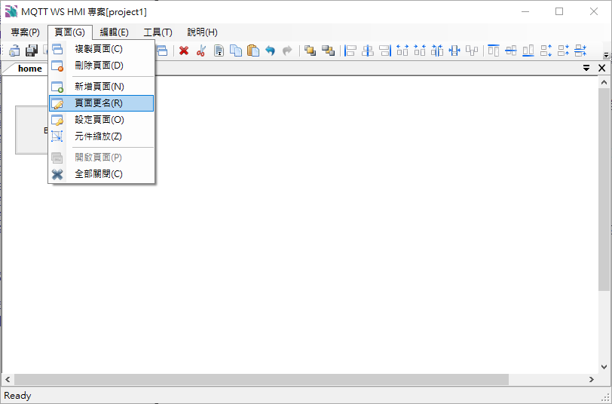Image resolution: width=612 pixels, height=404 pixels.
Task: Click the horizontal scrollbar left arrow
Action: point(8,379)
